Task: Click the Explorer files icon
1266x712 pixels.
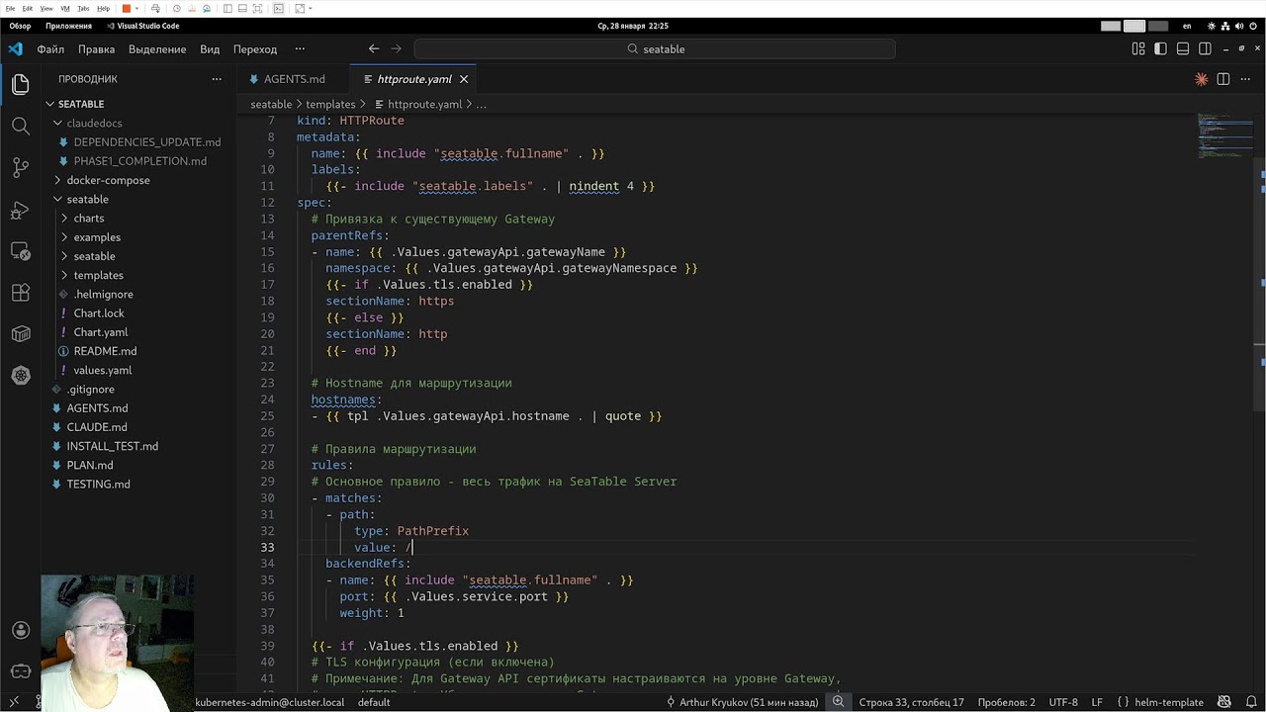Action: (21, 84)
